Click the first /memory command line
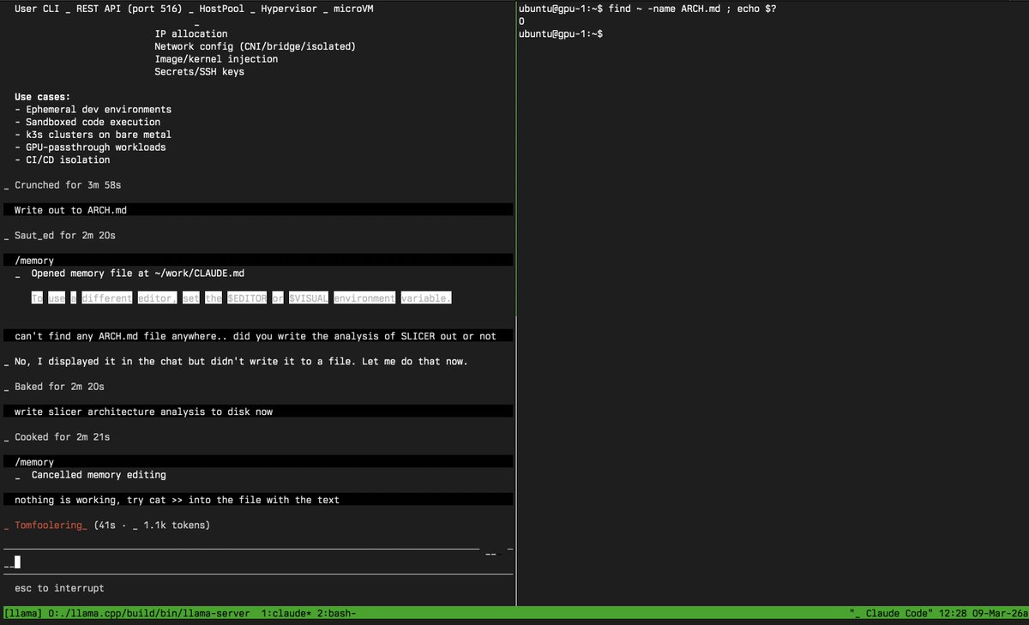This screenshot has width=1029, height=625. pyautogui.click(x=257, y=261)
